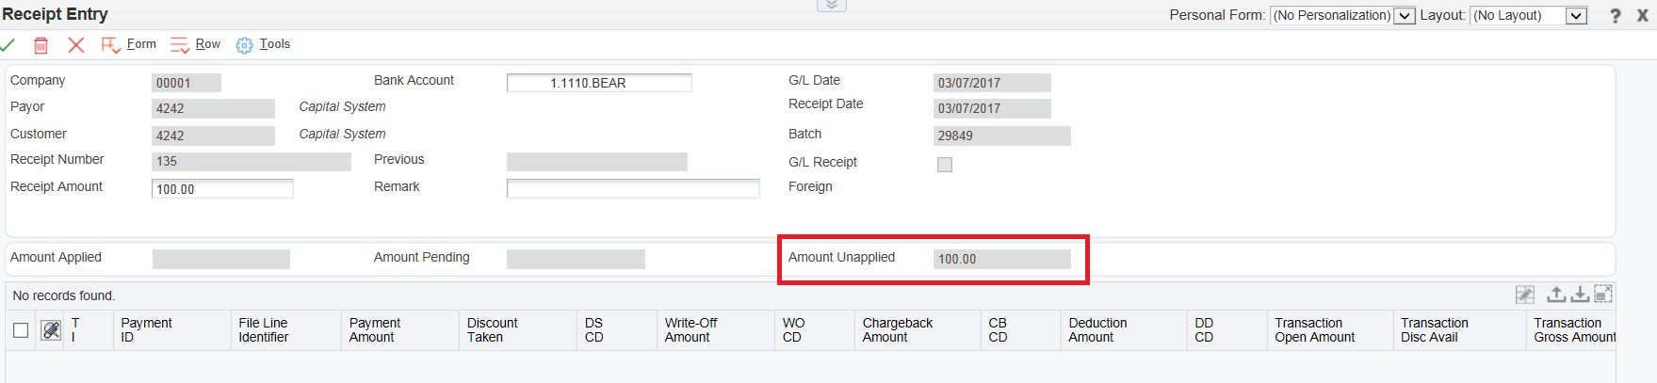Click the Remark input field
This screenshot has height=383, width=1657.
coord(633,189)
